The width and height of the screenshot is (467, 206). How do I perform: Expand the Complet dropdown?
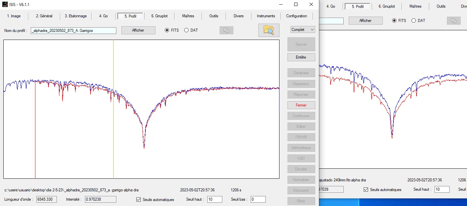coord(303,30)
